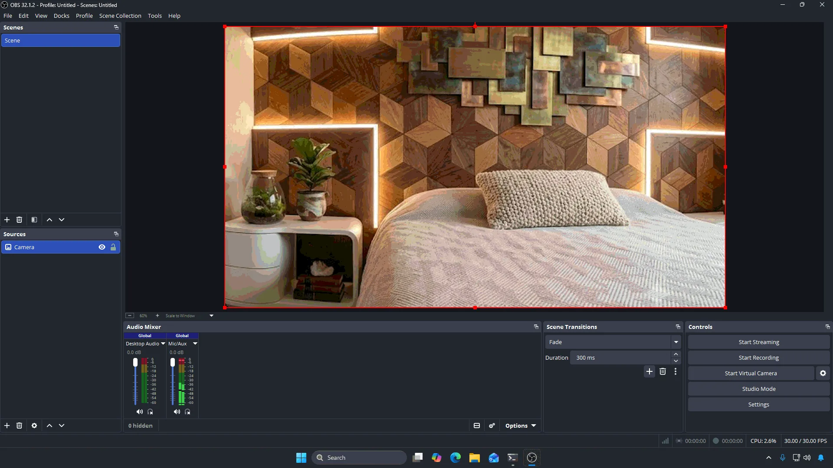Adjust Desktop Audio volume slider
The width and height of the screenshot is (833, 468).
(135, 362)
